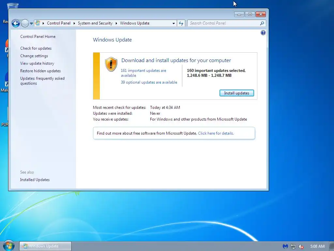The image size is (334, 251).
Task: Click the yellow warning shield icon
Action: click(111, 64)
